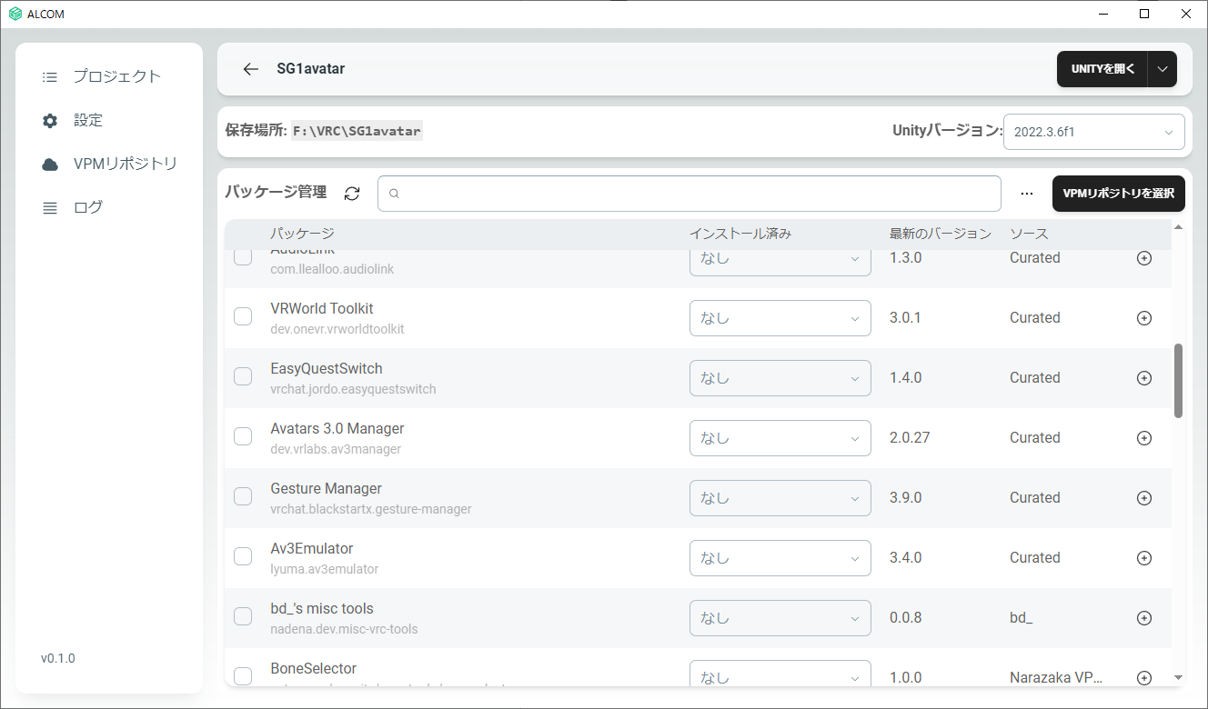Viewport: 1208px width, 709px height.
Task: Click the bd_ source text
Action: point(1022,618)
